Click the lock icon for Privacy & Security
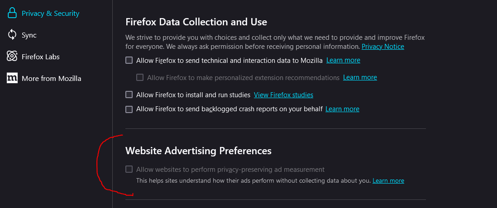The height and width of the screenshot is (208, 497). [x=12, y=13]
